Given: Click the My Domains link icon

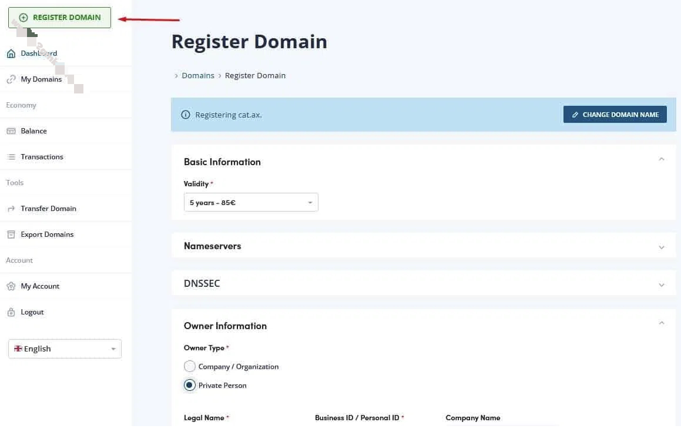Looking at the screenshot, I should pos(11,79).
